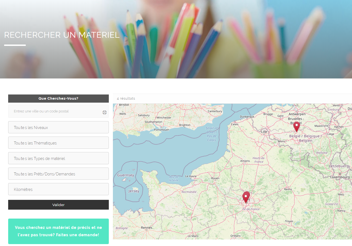Click the front red marker over Paris
The height and width of the screenshot is (246, 352).
tap(246, 198)
